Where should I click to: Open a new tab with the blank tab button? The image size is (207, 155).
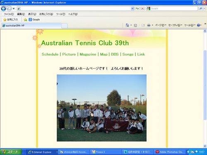point(64,26)
